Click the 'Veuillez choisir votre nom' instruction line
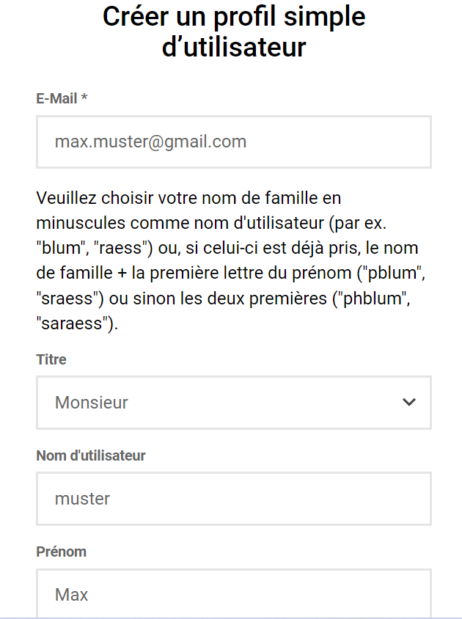This screenshot has height=619, width=462. pyautogui.click(x=188, y=198)
